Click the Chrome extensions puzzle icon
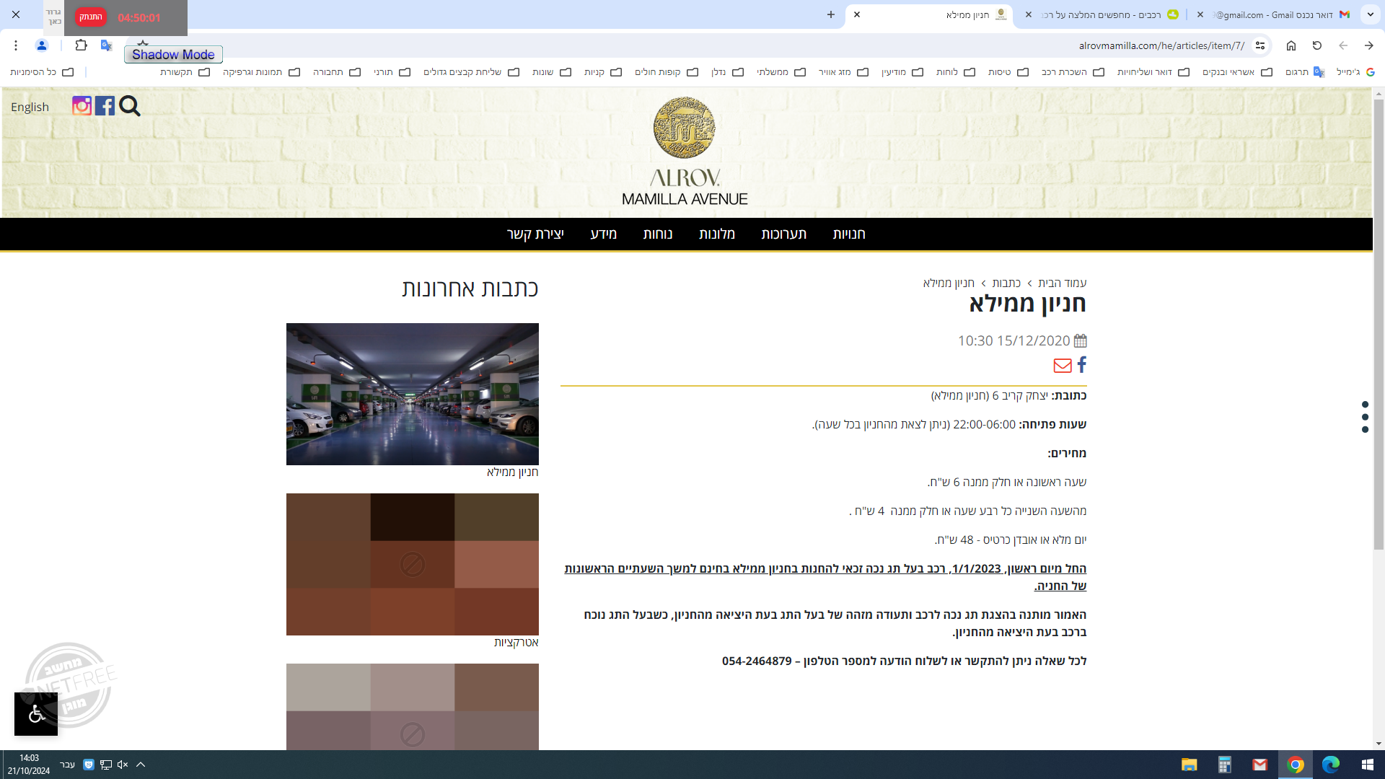This screenshot has width=1385, height=779. click(x=81, y=45)
